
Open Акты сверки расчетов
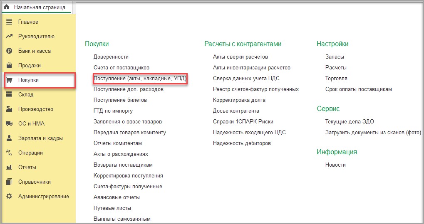click(241, 57)
